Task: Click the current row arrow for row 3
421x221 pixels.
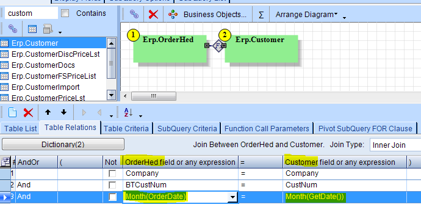Action: 5,197
